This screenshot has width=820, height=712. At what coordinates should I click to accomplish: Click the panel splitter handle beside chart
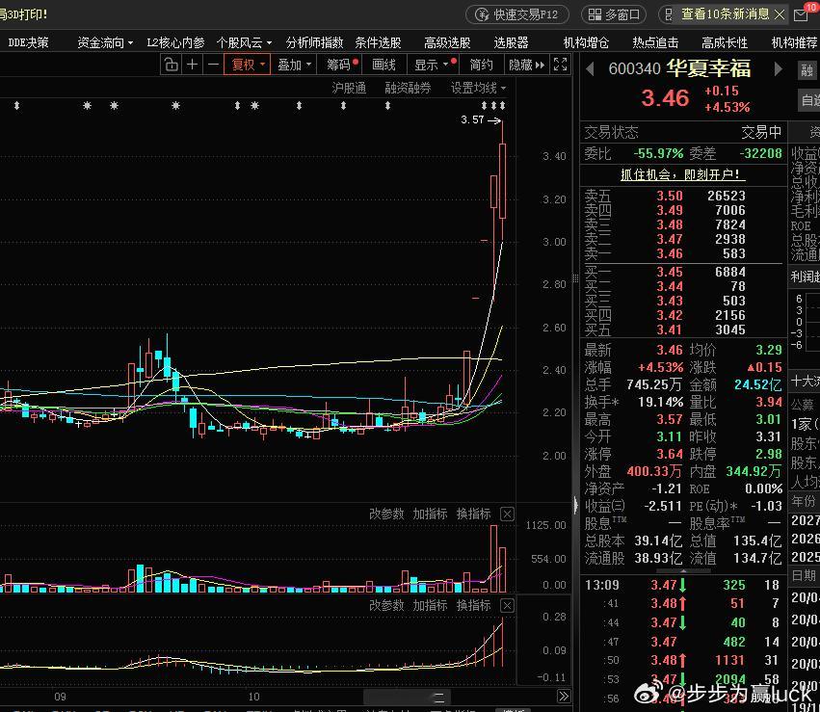(576, 278)
